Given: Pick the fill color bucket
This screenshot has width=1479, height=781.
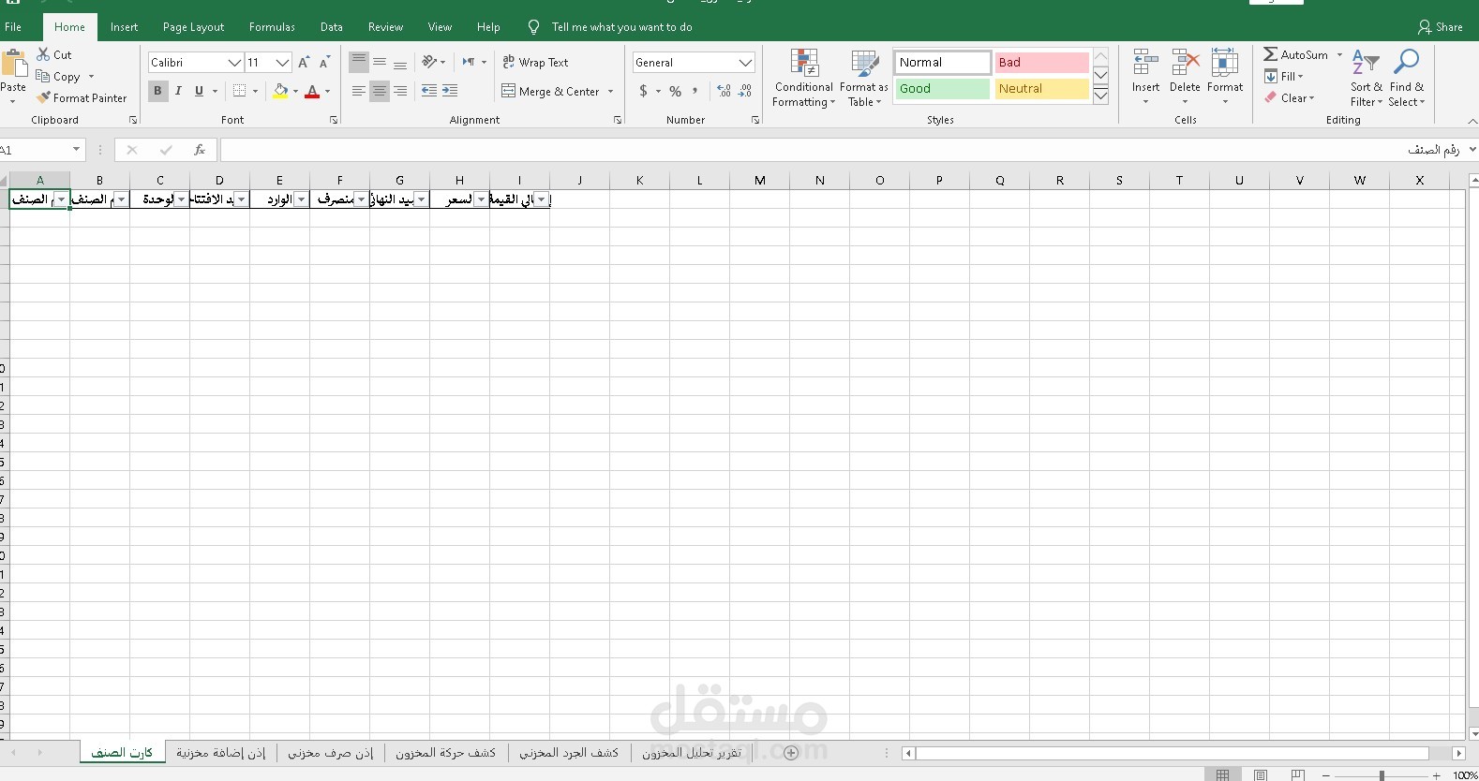Looking at the screenshot, I should coord(280,91).
